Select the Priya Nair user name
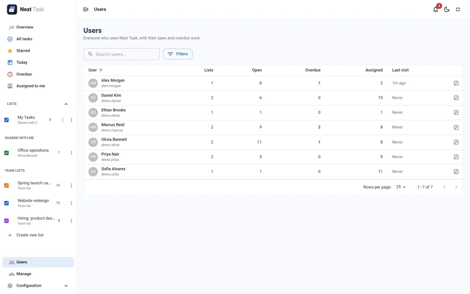Image resolution: width=470 pixels, height=294 pixels. click(x=110, y=154)
